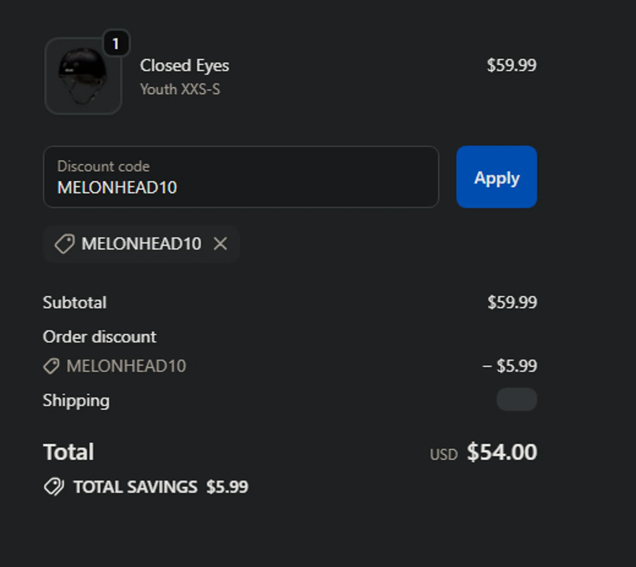Click the Youth XXS-S variant text
This screenshot has width=636, height=567.
(x=180, y=89)
